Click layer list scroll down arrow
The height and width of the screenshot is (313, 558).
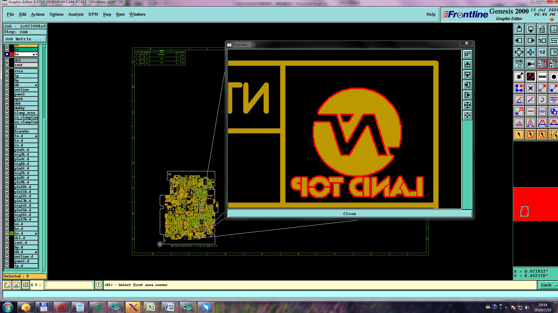click(x=44, y=270)
